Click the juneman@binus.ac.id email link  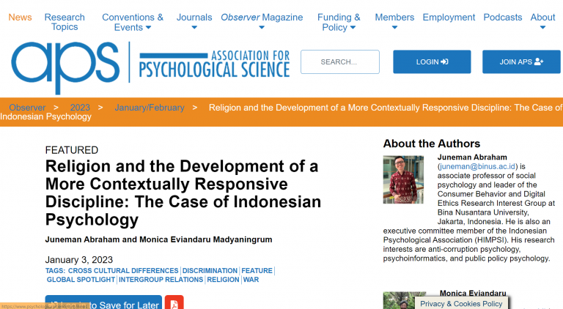pos(477,166)
